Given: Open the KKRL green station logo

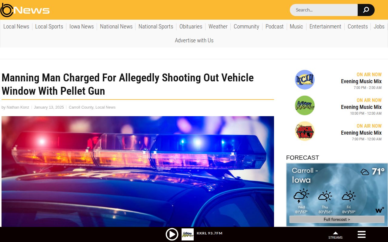Looking at the screenshot, I should click(x=305, y=105).
